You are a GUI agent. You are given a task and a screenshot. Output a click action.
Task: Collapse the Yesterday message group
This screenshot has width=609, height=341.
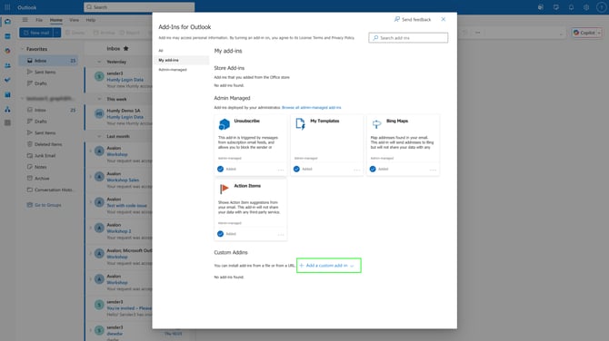pos(99,62)
